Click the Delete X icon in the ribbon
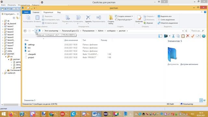208x117 pixels. tap(88, 18)
